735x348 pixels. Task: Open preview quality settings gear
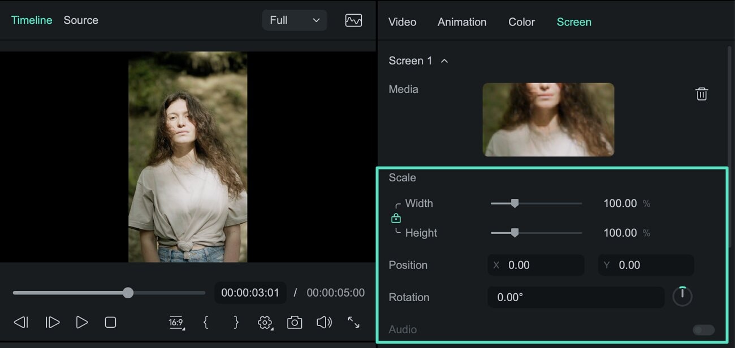click(265, 323)
